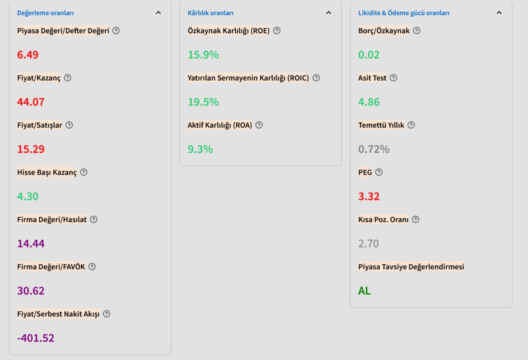Select the Fiyat/Serbest Nakit Akışı label
The height and width of the screenshot is (360, 528).
pos(59,314)
